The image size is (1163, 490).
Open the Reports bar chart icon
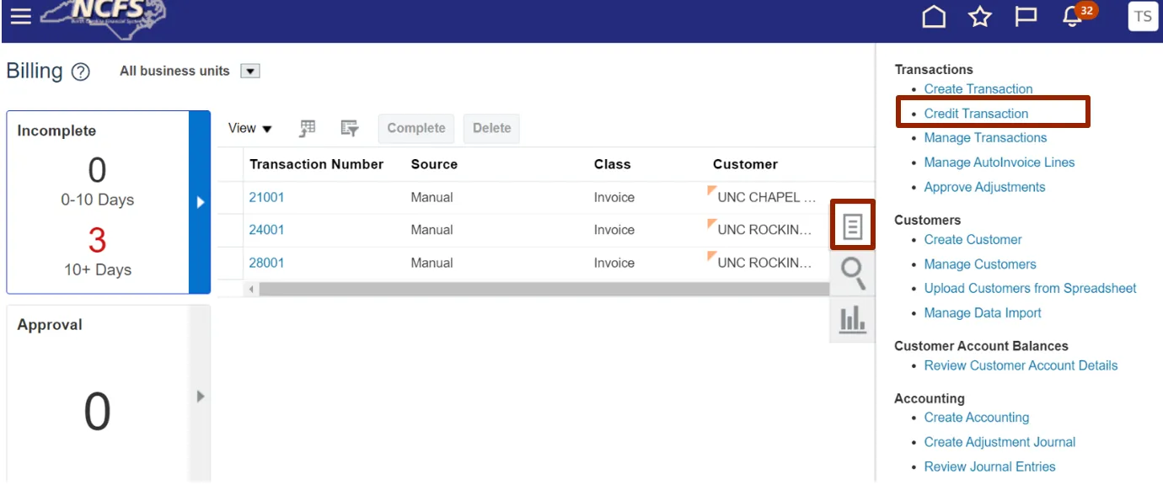(853, 319)
